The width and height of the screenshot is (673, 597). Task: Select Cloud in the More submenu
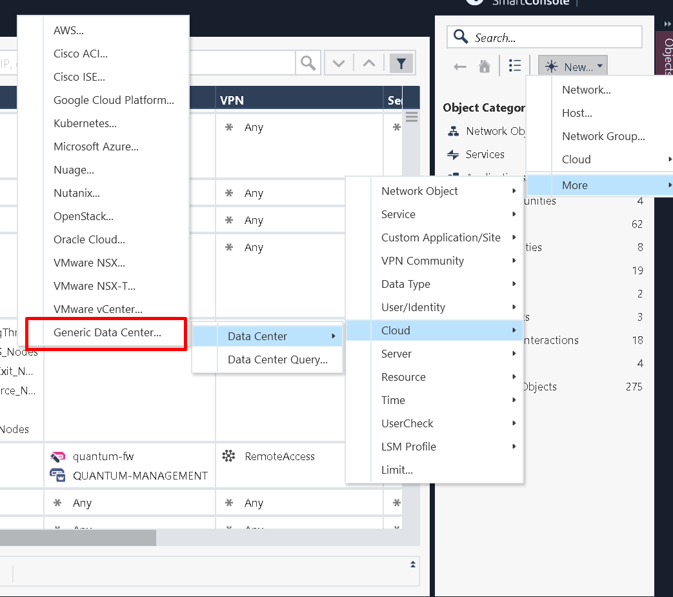[434, 330]
